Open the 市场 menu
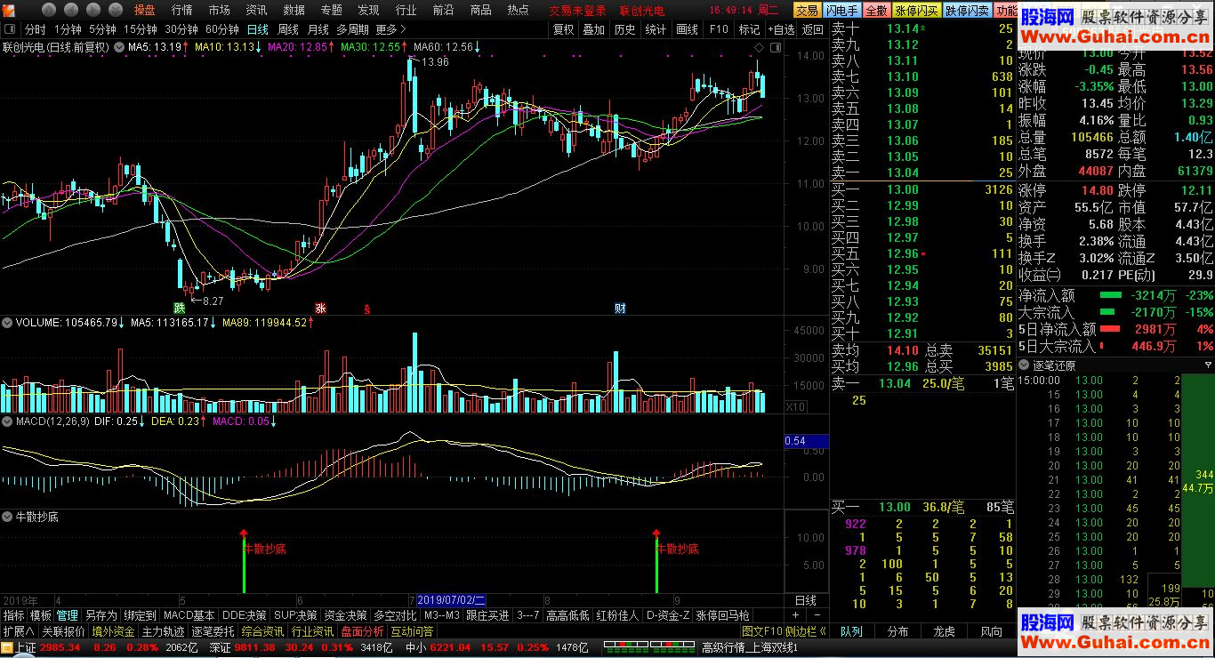 point(219,11)
